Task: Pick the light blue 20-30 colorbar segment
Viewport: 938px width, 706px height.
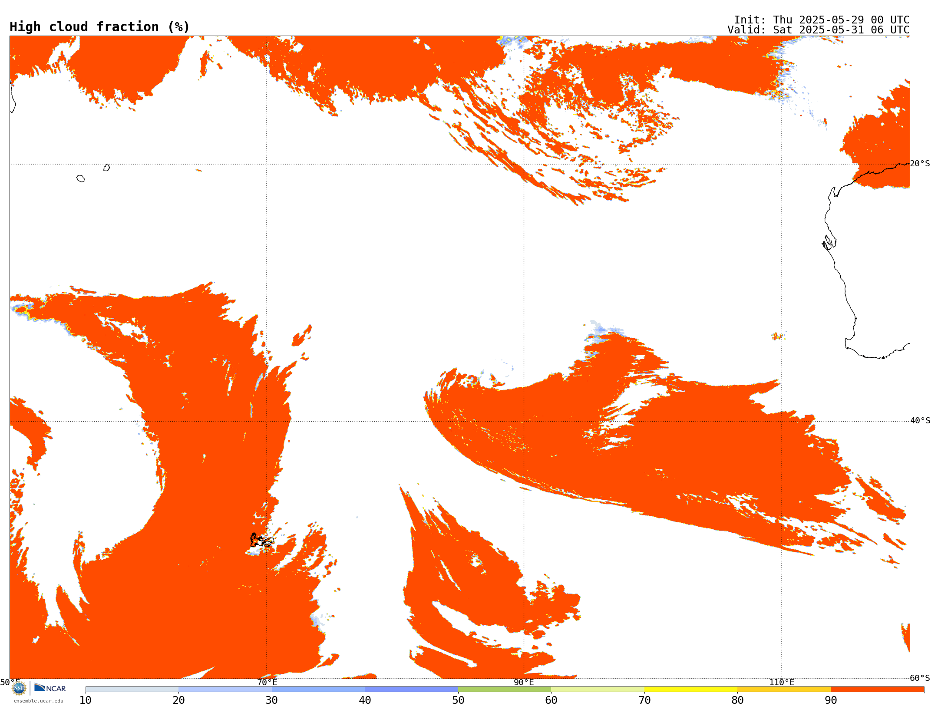Action: pyautogui.click(x=225, y=690)
